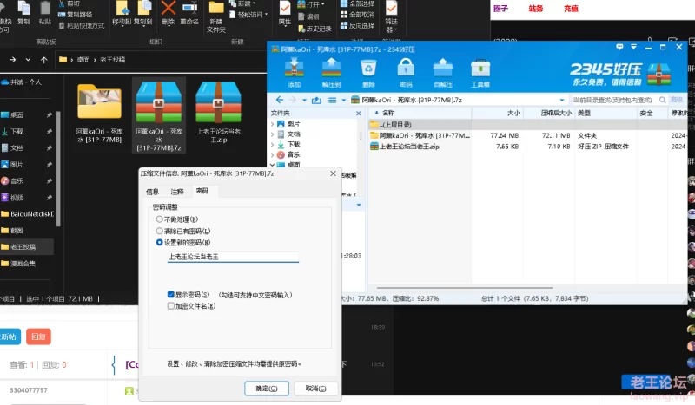Click 全部取消 (Select none) in Explorer ribbon
Screen dimensions: 695x405
(x=357, y=15)
